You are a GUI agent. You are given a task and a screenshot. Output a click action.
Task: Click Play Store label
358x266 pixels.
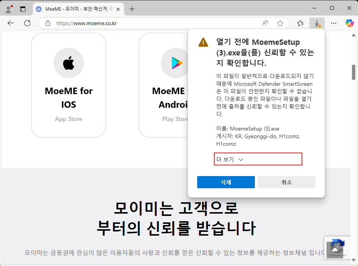175,119
